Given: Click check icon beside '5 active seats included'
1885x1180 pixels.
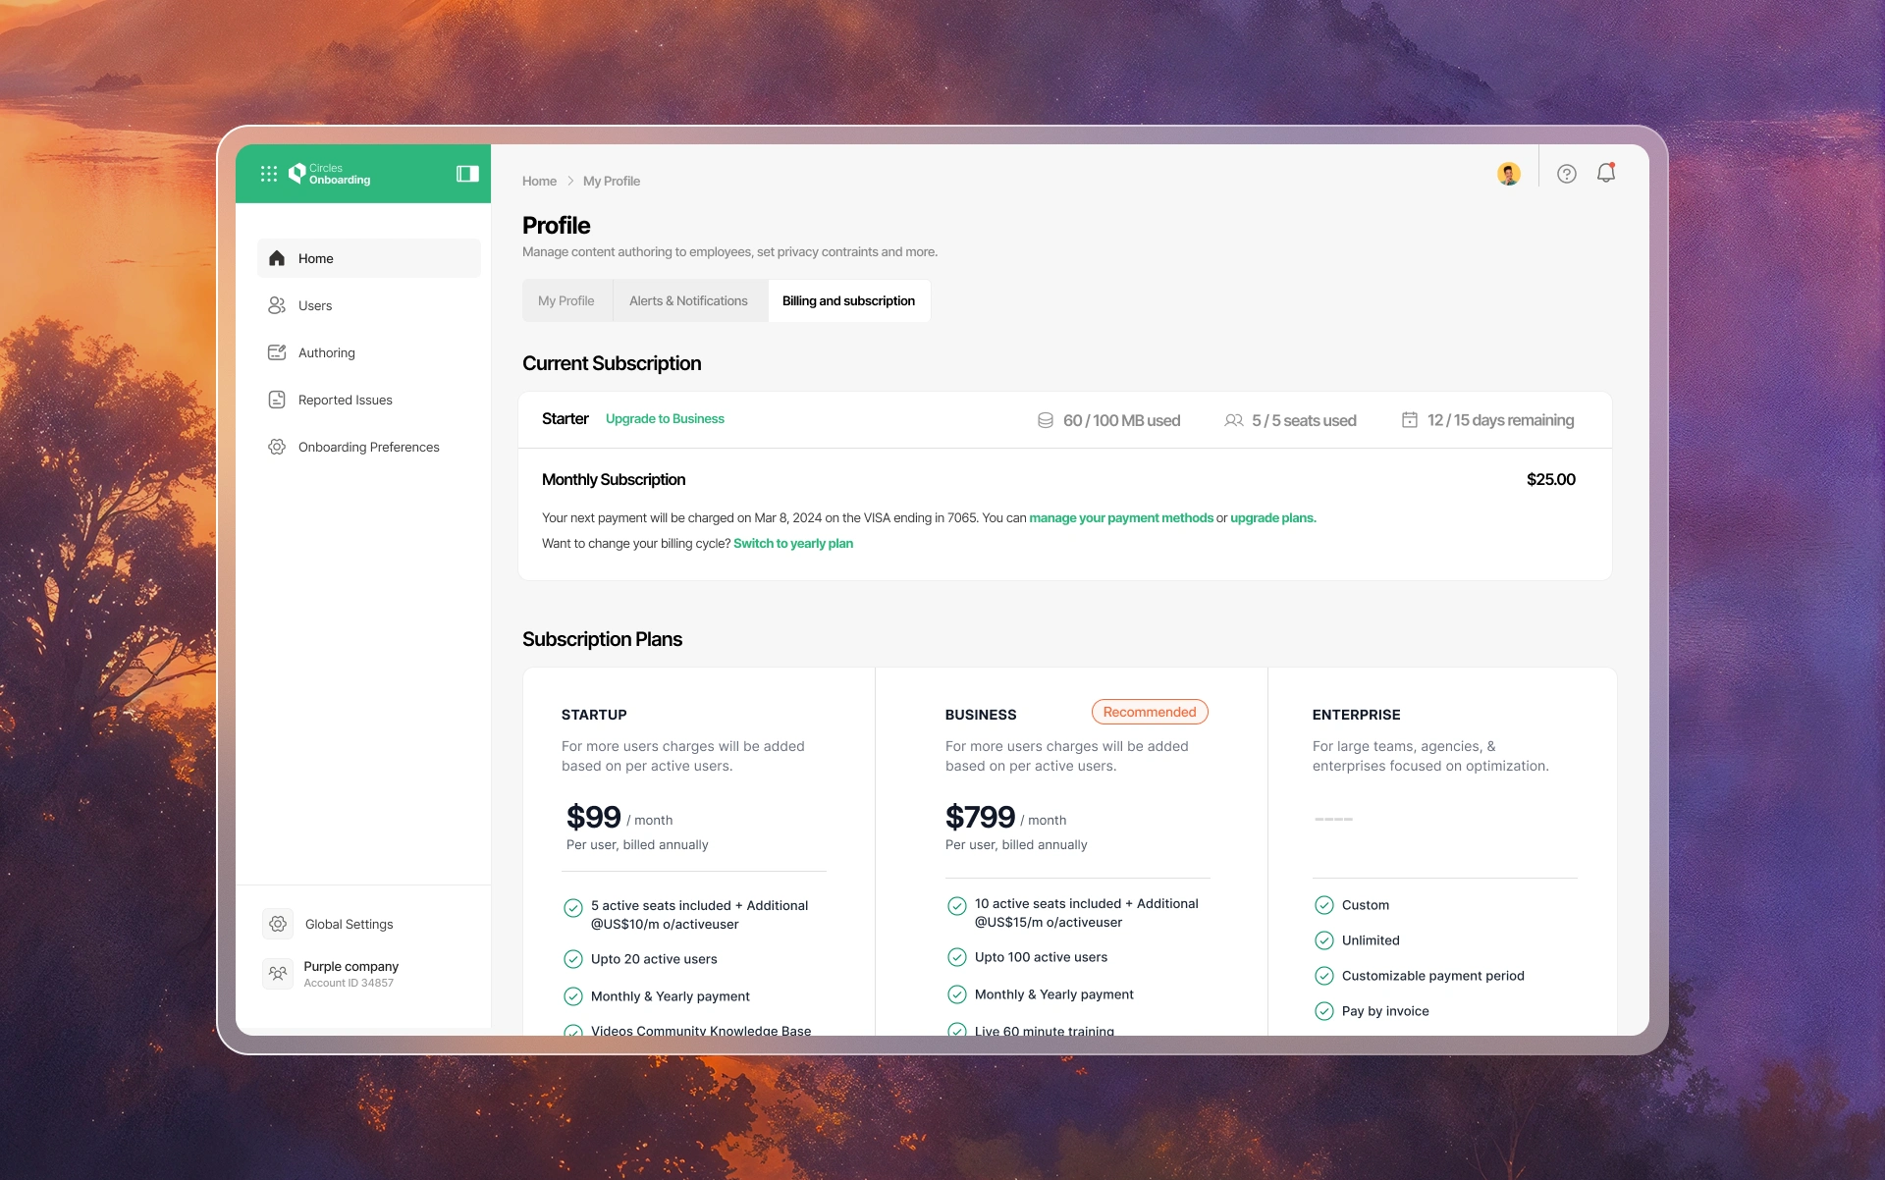Looking at the screenshot, I should pyautogui.click(x=573, y=908).
